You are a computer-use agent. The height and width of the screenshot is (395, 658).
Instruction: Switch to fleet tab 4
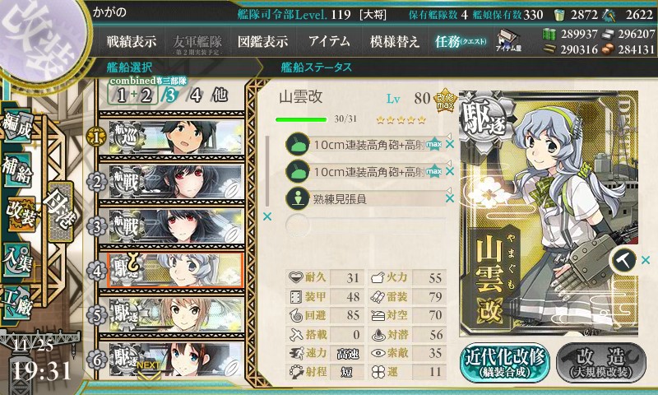point(196,95)
